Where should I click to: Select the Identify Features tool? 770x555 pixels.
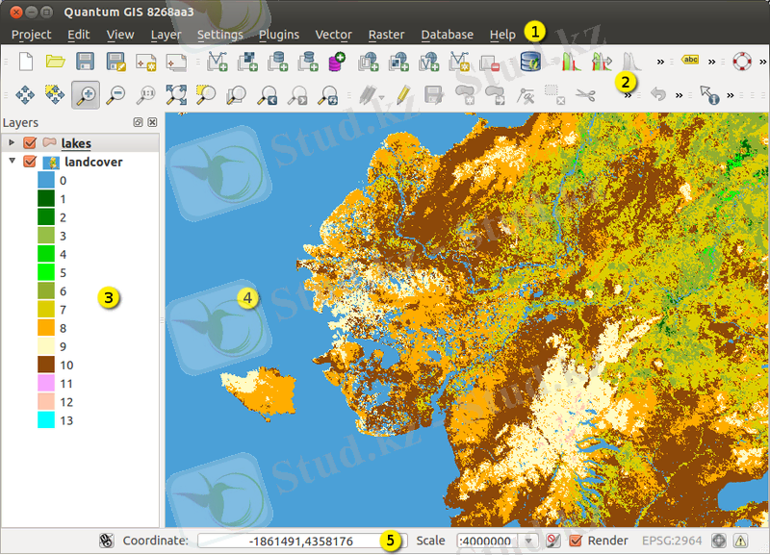point(709,94)
